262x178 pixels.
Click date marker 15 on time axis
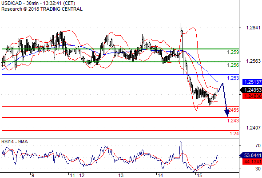(199, 175)
